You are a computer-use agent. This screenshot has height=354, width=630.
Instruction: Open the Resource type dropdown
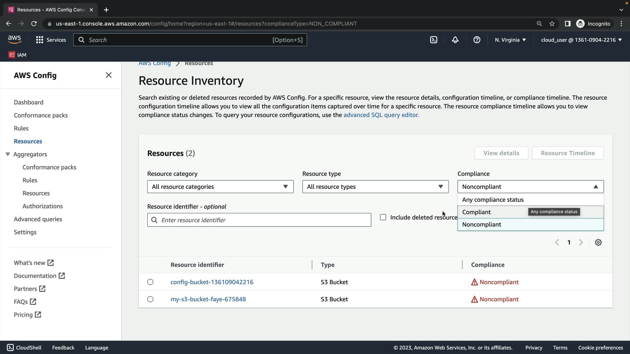375,187
